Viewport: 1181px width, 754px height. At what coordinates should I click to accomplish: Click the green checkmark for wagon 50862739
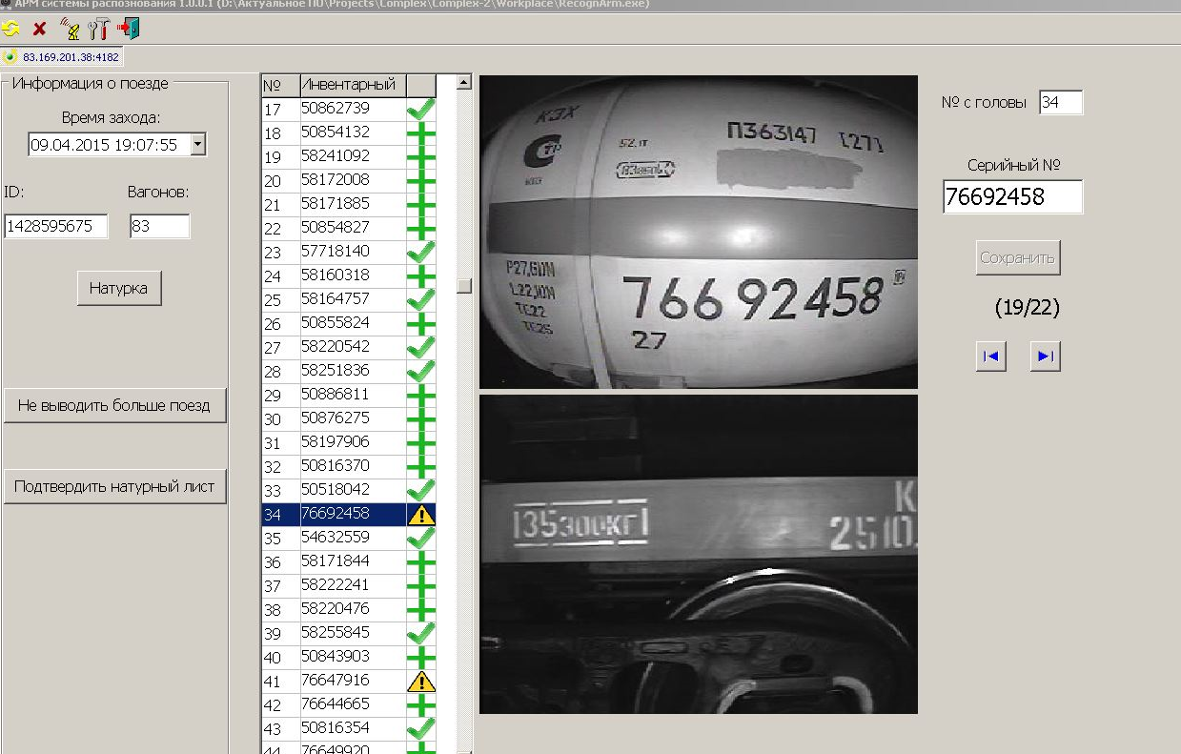[x=420, y=109]
